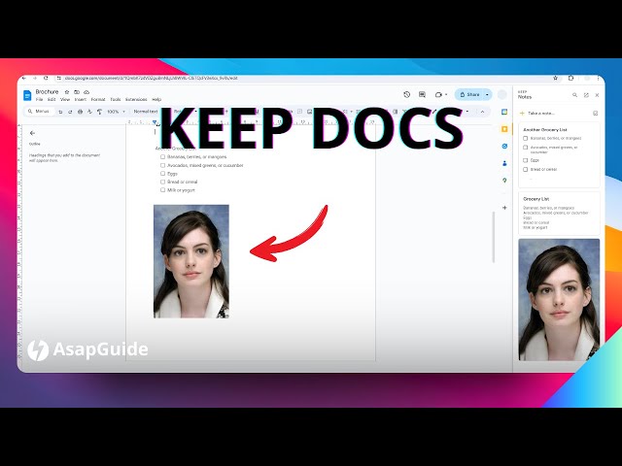Create new list note icon in Keep
The height and width of the screenshot is (466, 622).
coord(596,114)
